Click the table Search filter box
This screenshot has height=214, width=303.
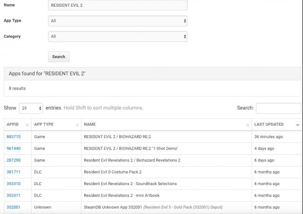click(x=278, y=108)
